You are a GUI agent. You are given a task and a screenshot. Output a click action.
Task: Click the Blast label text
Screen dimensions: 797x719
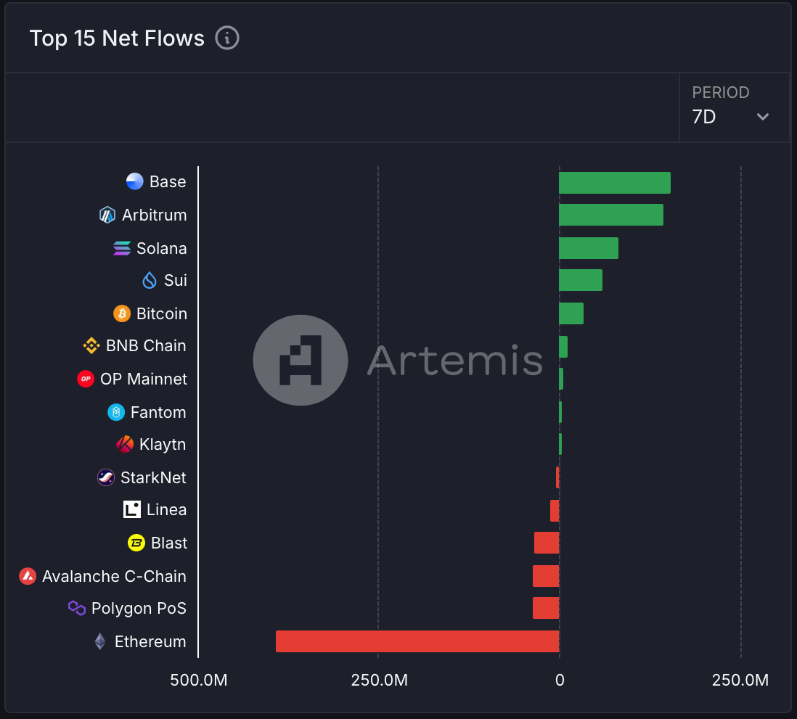tap(169, 543)
